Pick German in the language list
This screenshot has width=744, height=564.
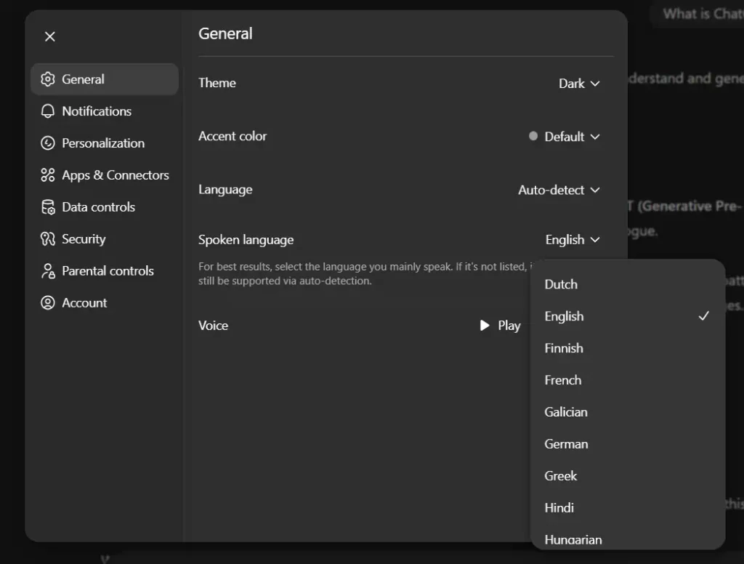pyautogui.click(x=566, y=444)
